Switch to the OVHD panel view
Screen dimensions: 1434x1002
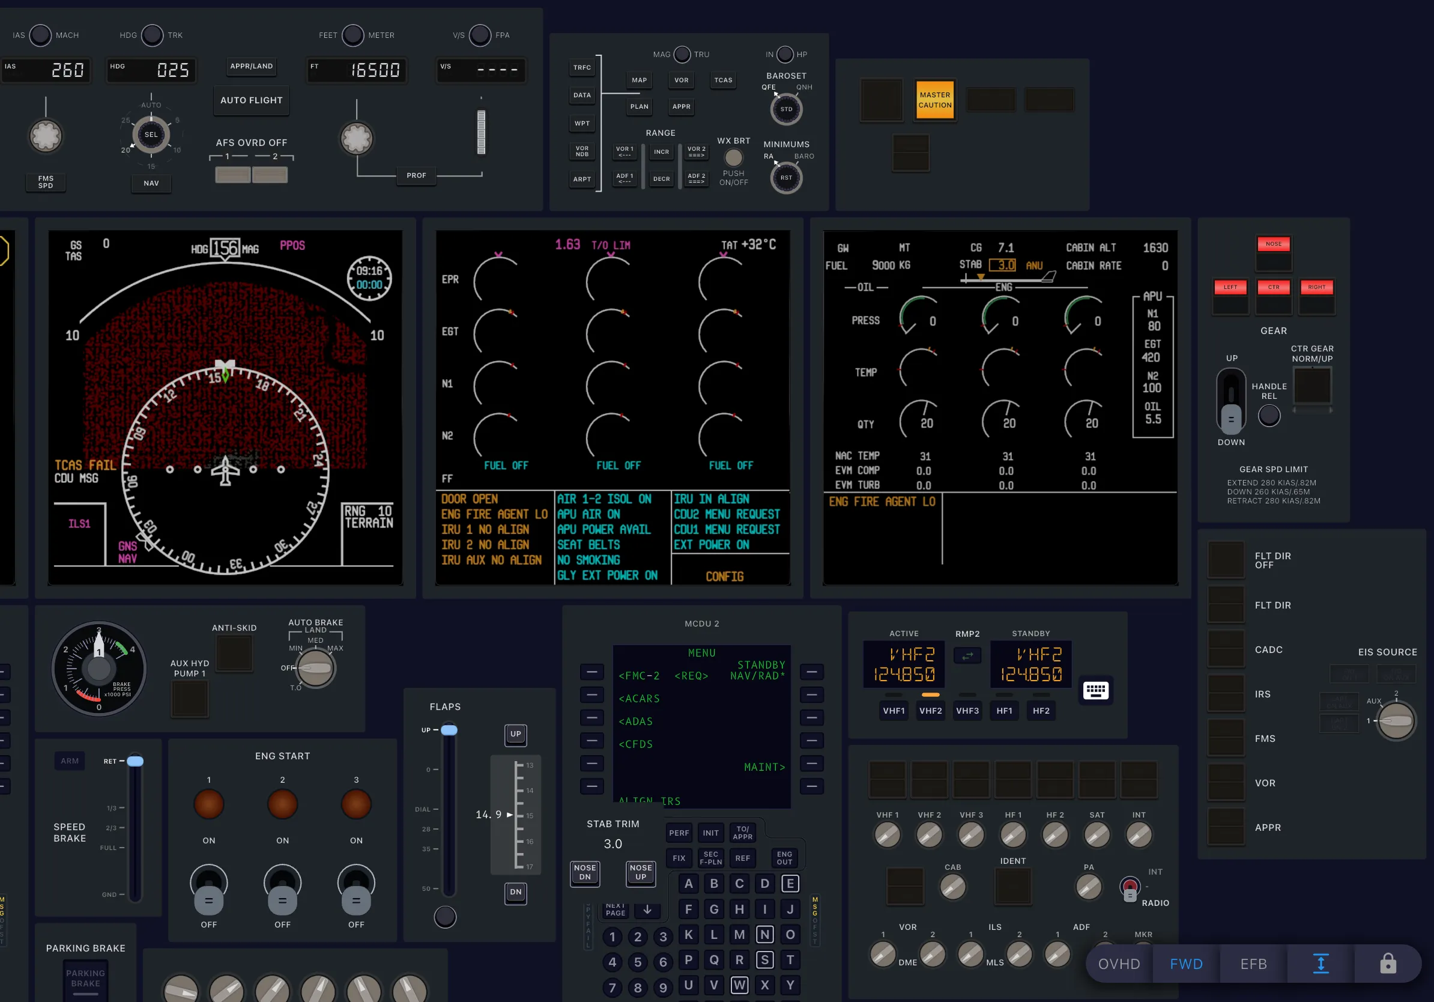(1119, 964)
